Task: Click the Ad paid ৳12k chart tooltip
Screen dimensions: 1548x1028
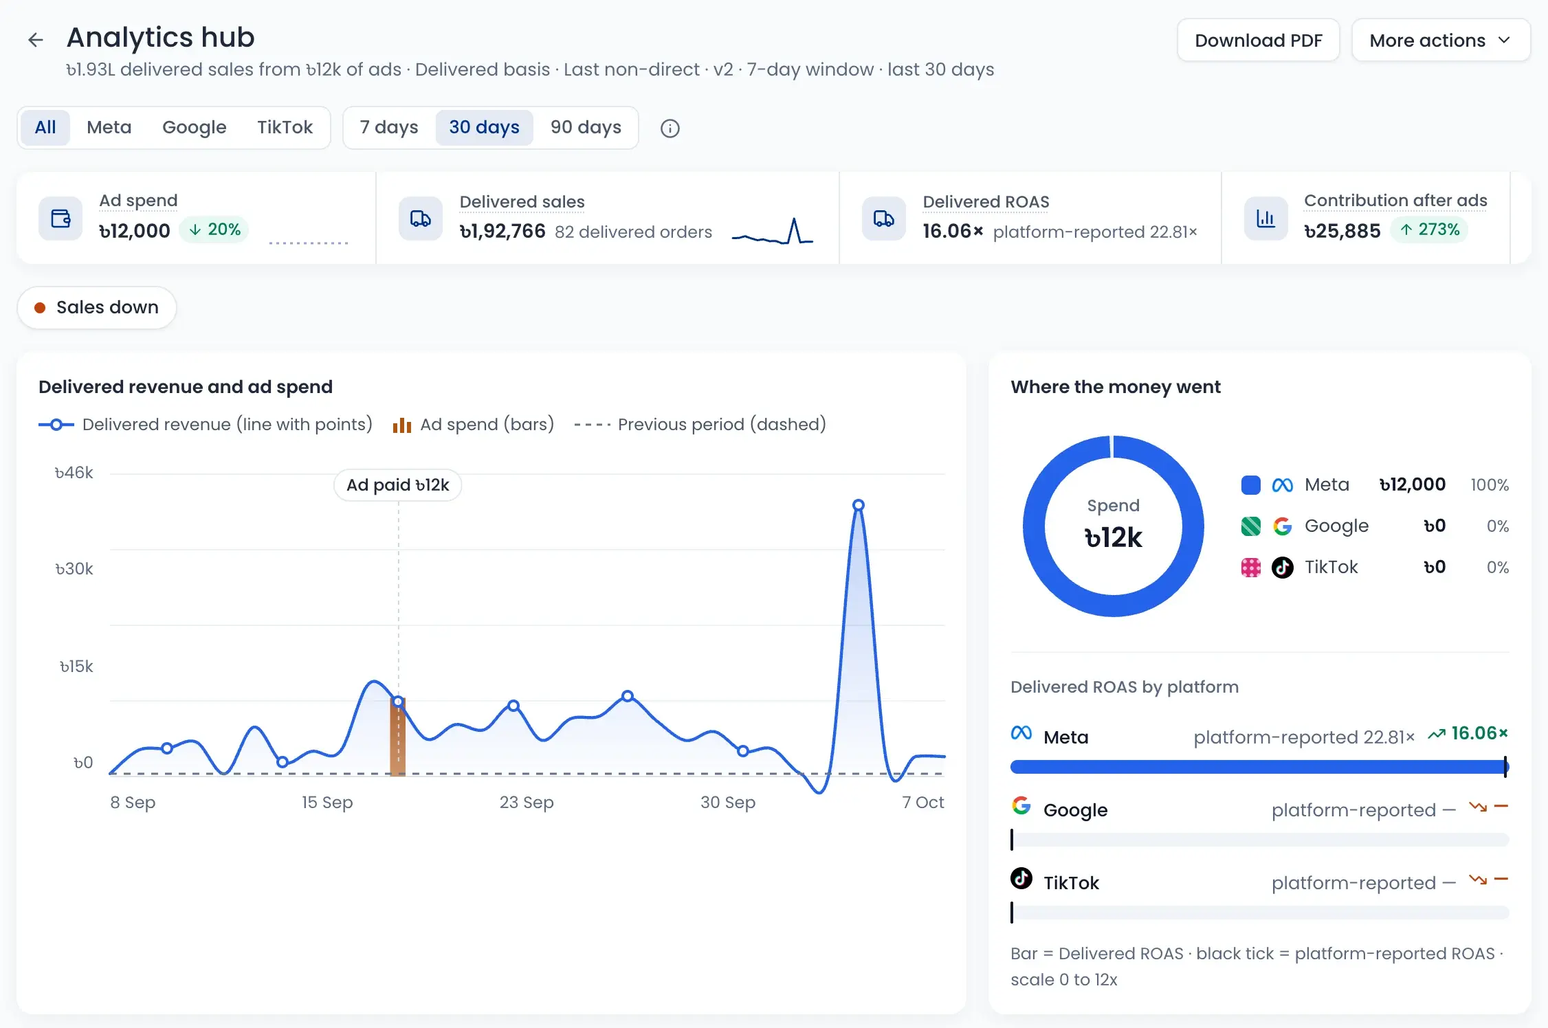Action: pyautogui.click(x=398, y=486)
